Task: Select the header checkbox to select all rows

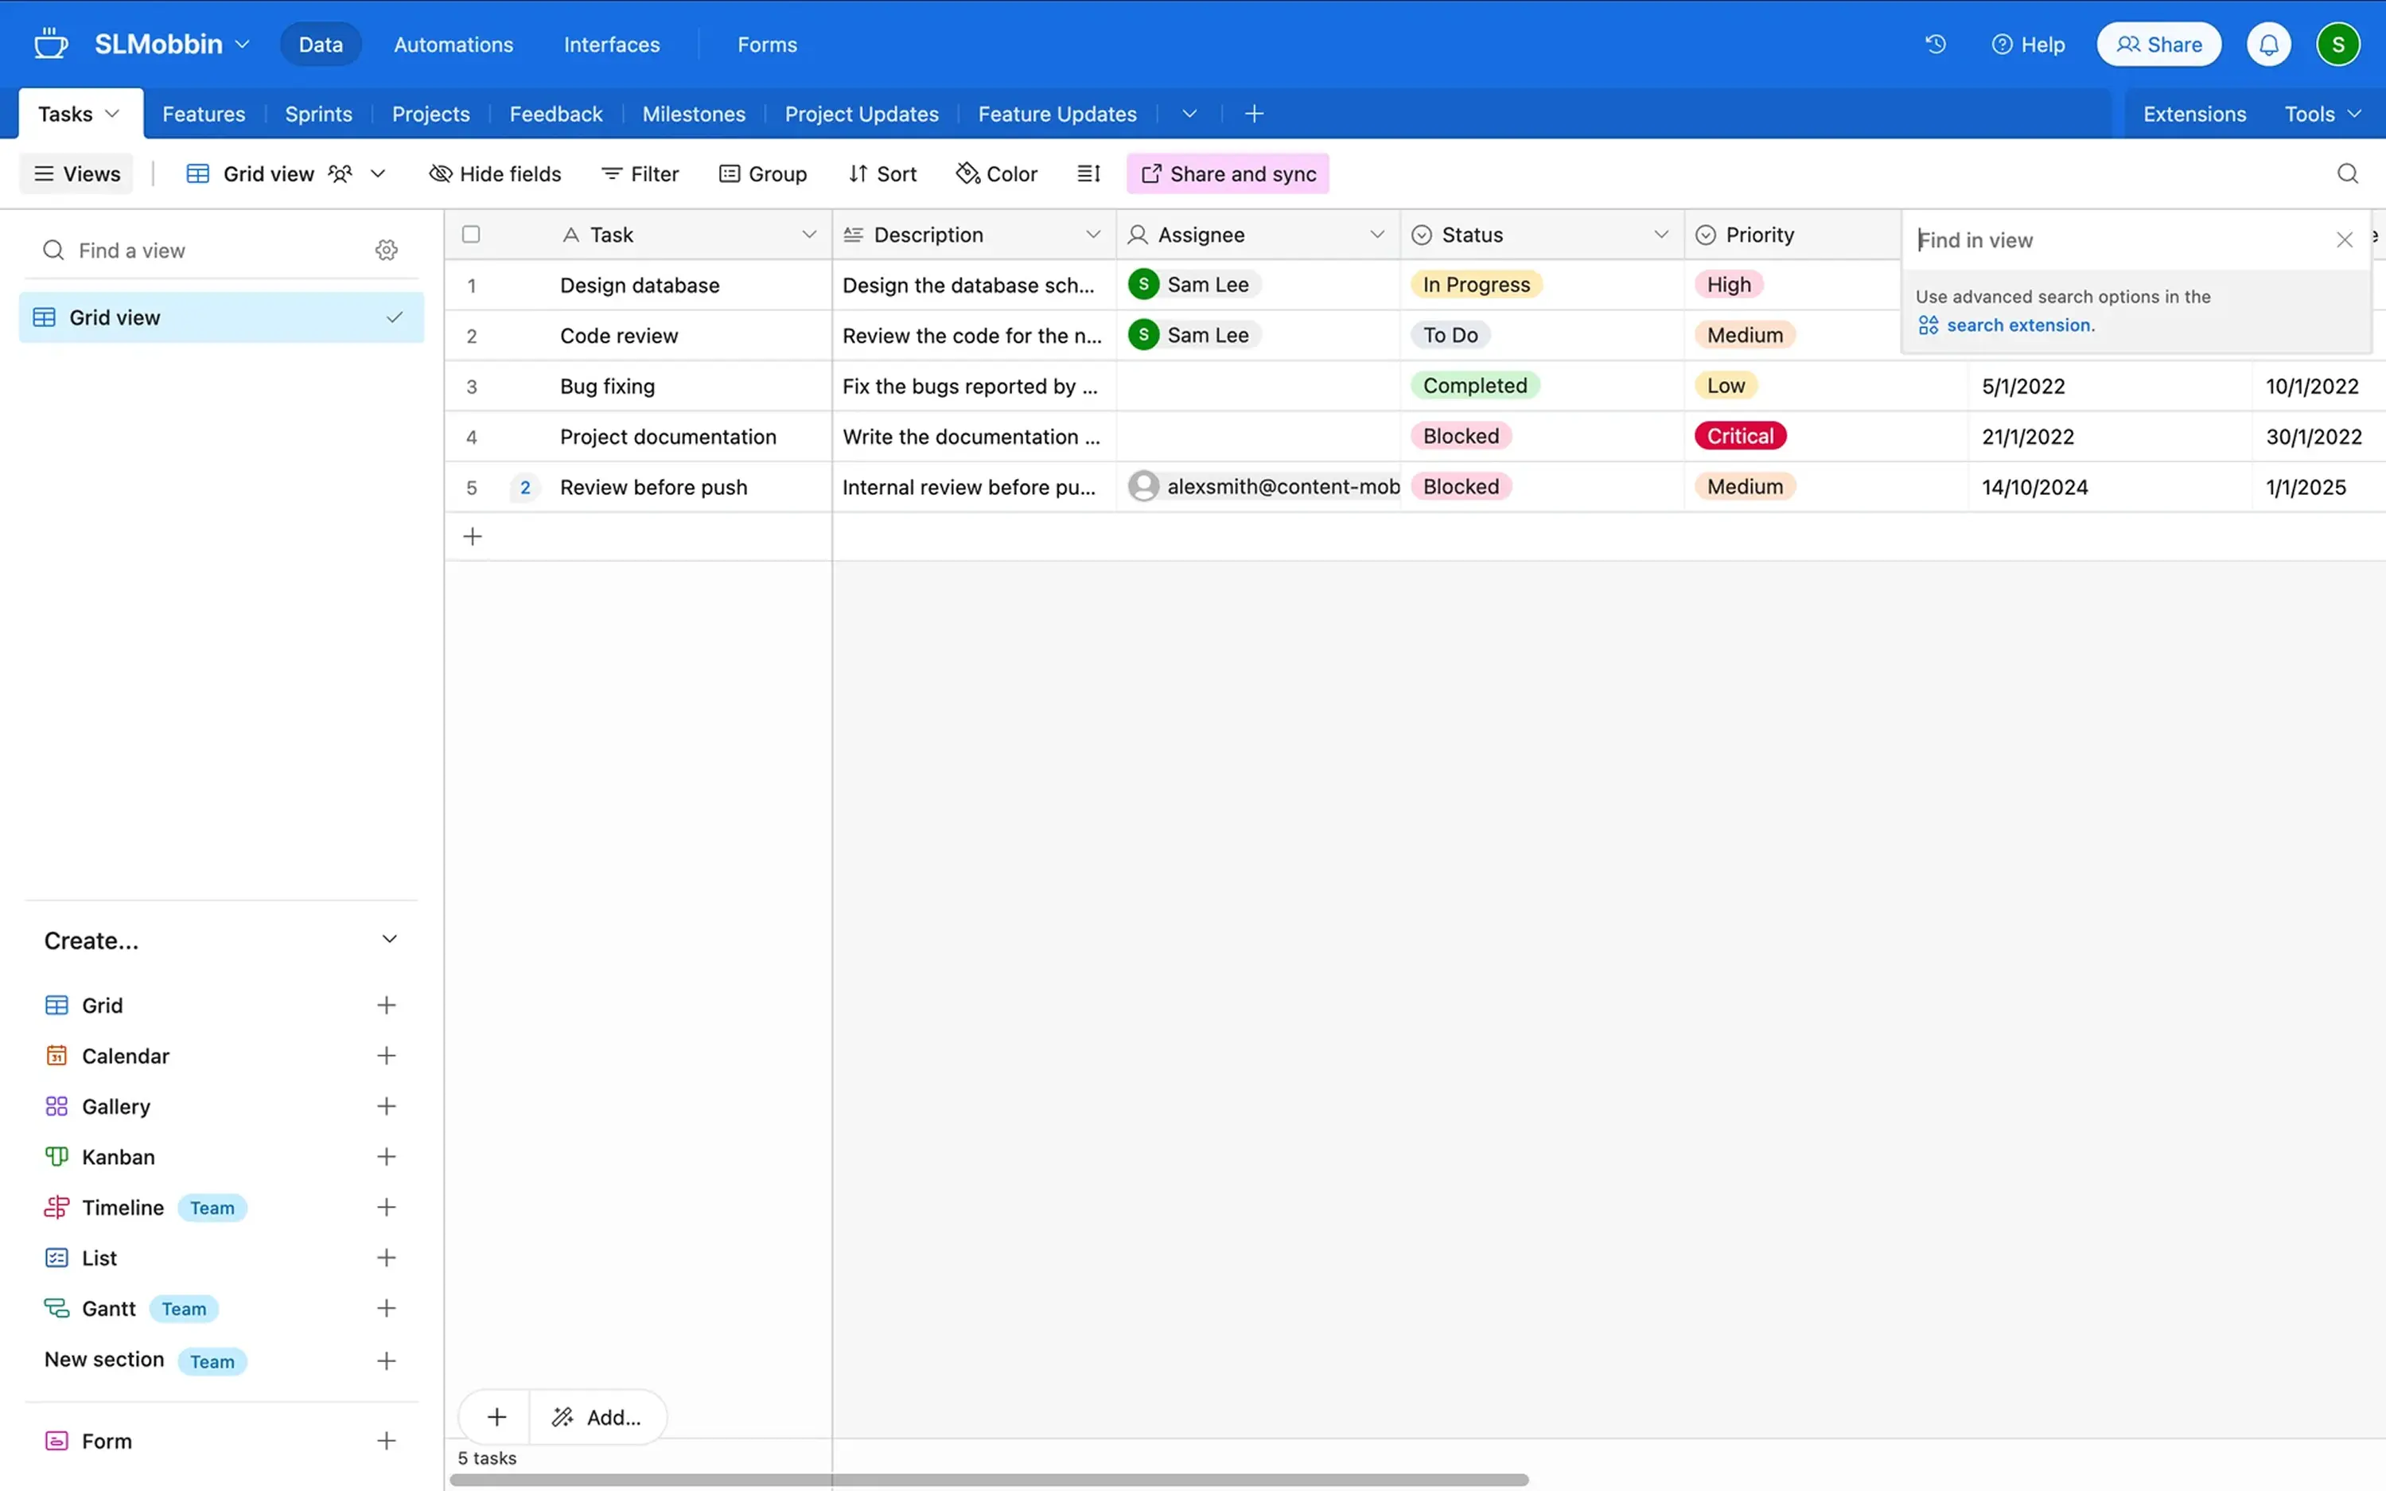Action: coord(470,234)
